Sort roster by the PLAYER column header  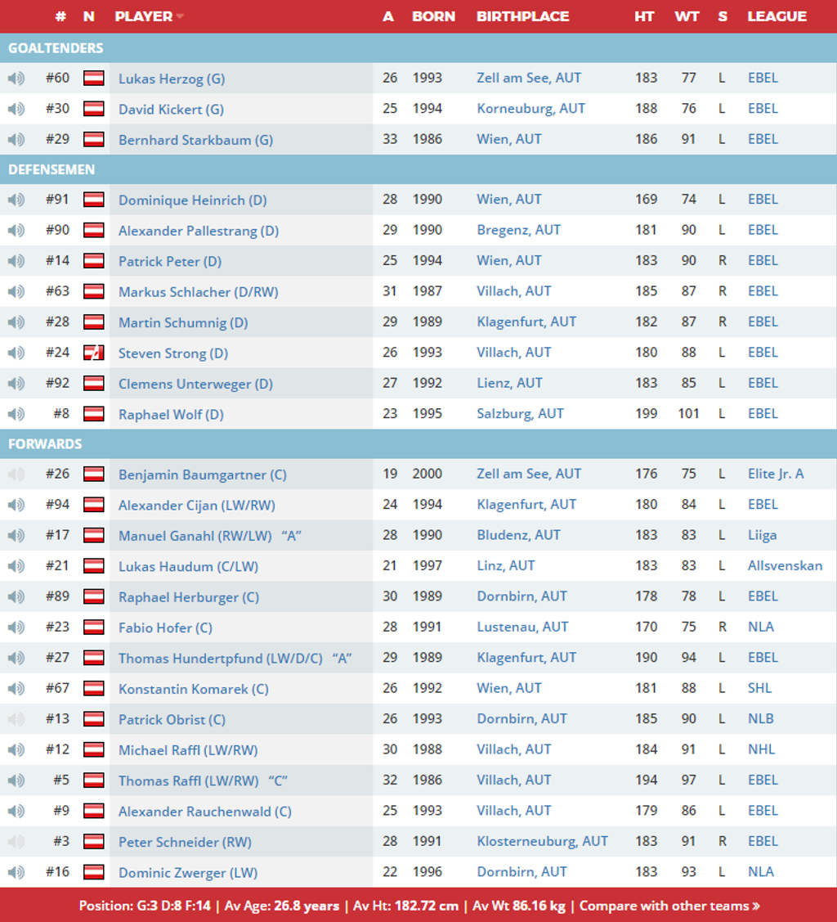pyautogui.click(x=144, y=16)
